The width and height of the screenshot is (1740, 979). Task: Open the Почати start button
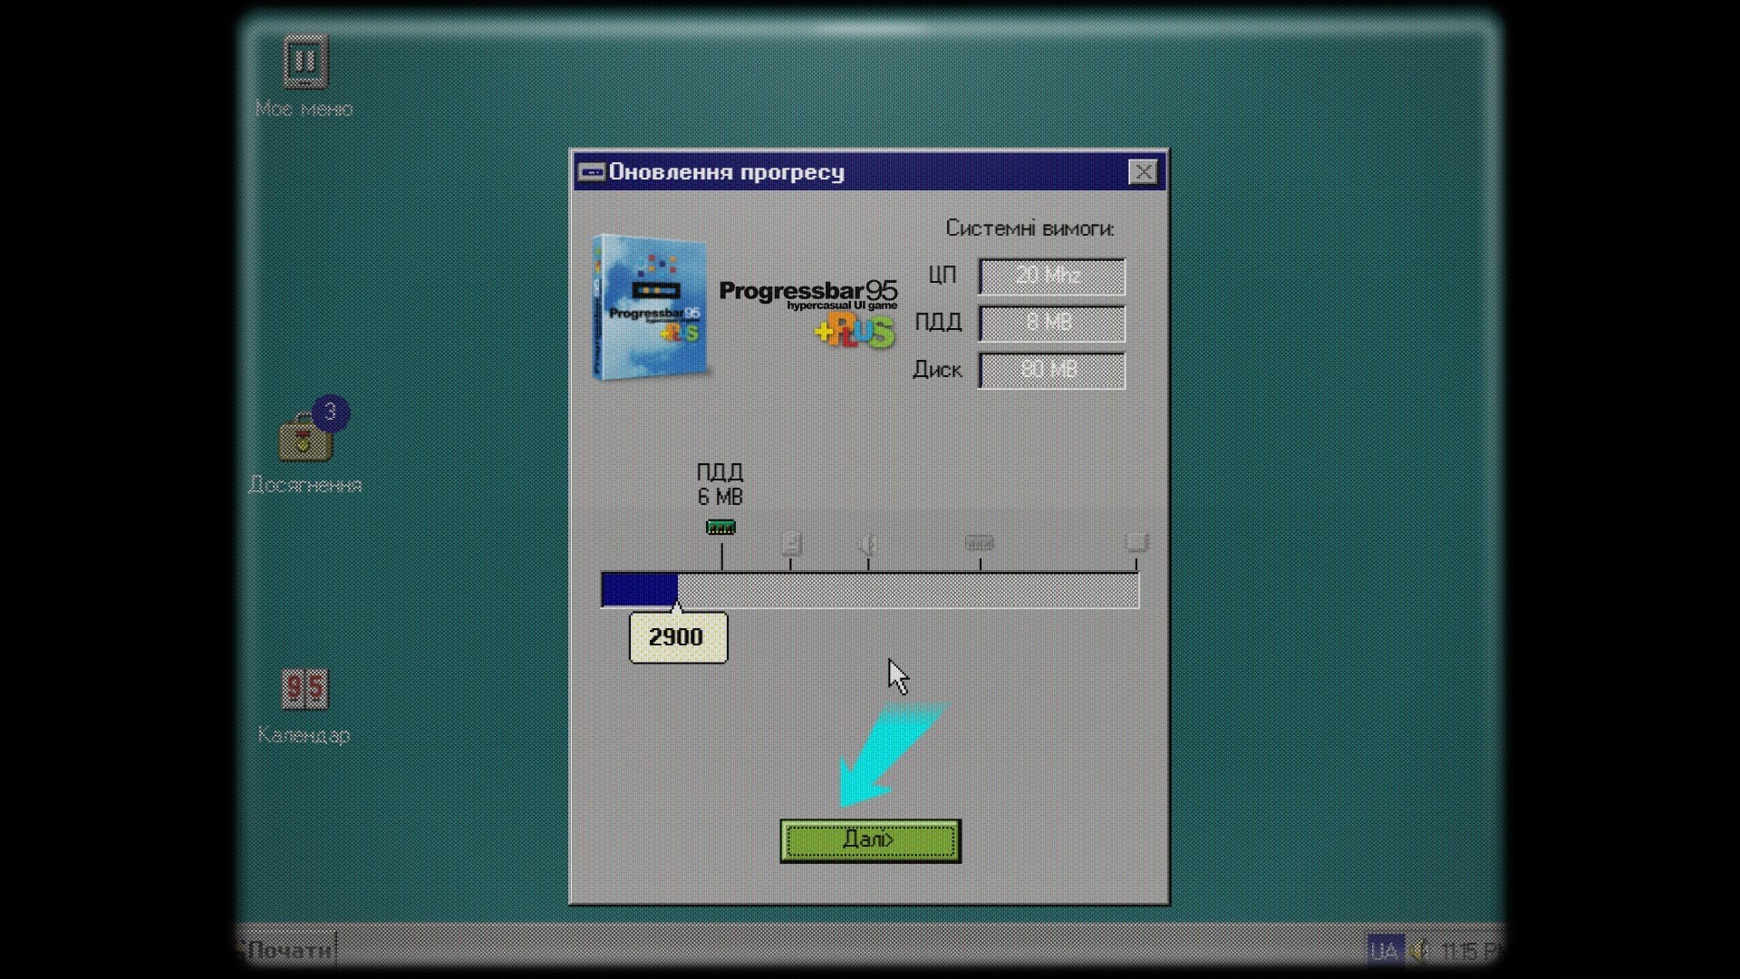[286, 950]
